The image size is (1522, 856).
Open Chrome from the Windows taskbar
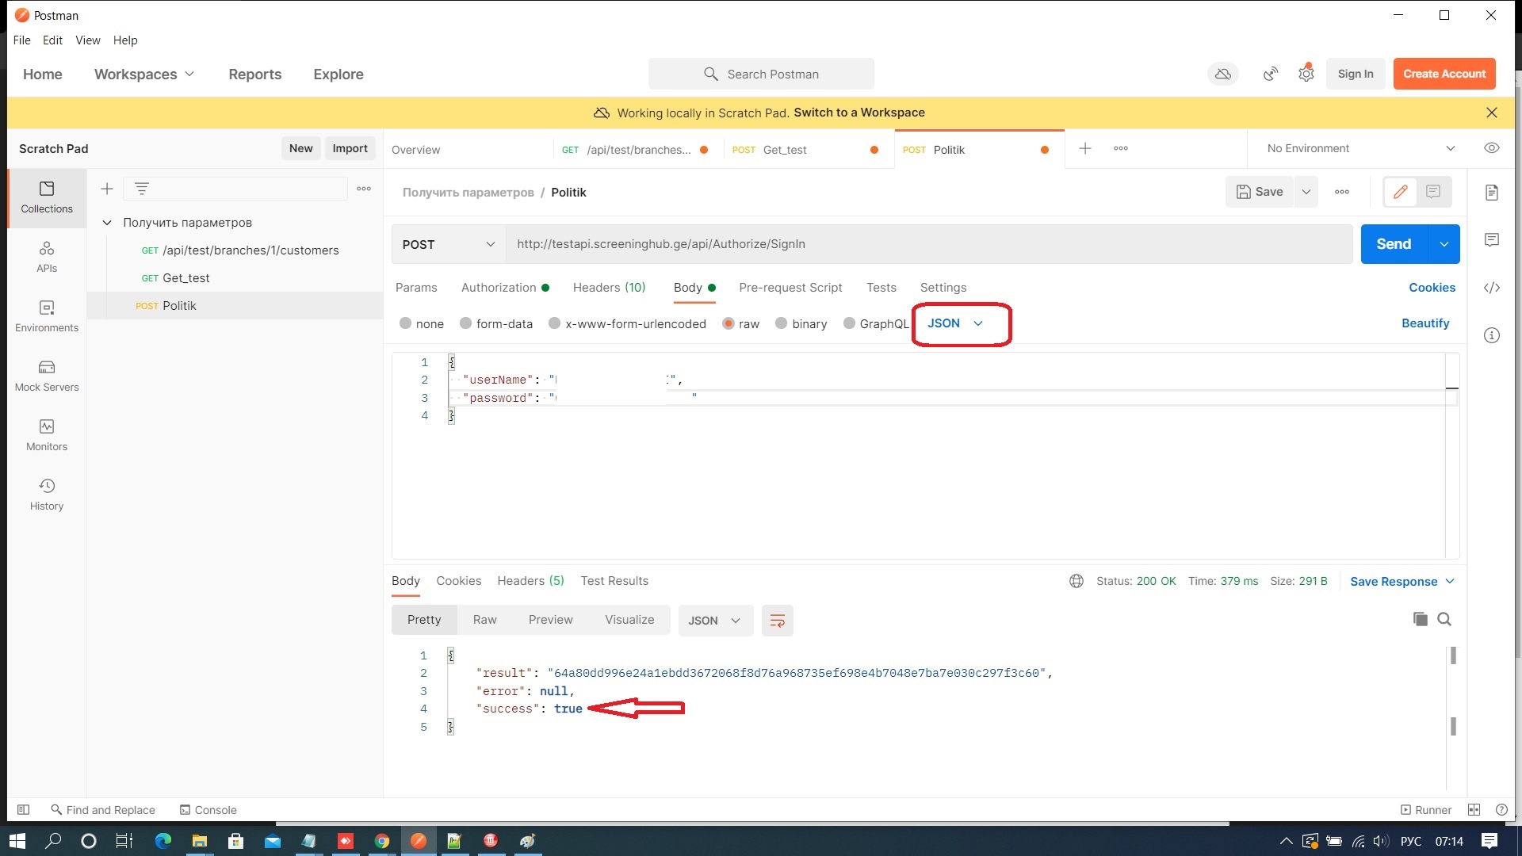[382, 841]
